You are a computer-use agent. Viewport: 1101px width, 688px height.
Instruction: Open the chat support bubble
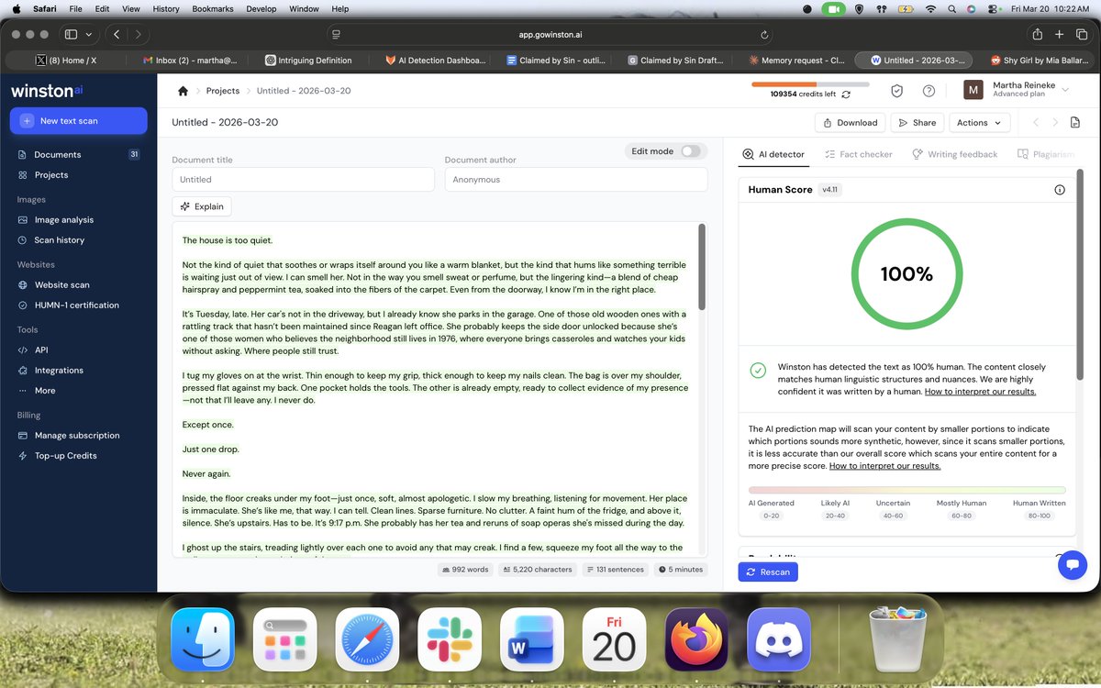point(1072,565)
